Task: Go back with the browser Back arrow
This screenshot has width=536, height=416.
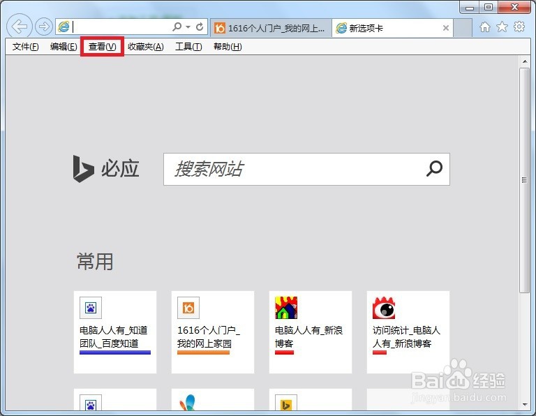Action: [19, 27]
